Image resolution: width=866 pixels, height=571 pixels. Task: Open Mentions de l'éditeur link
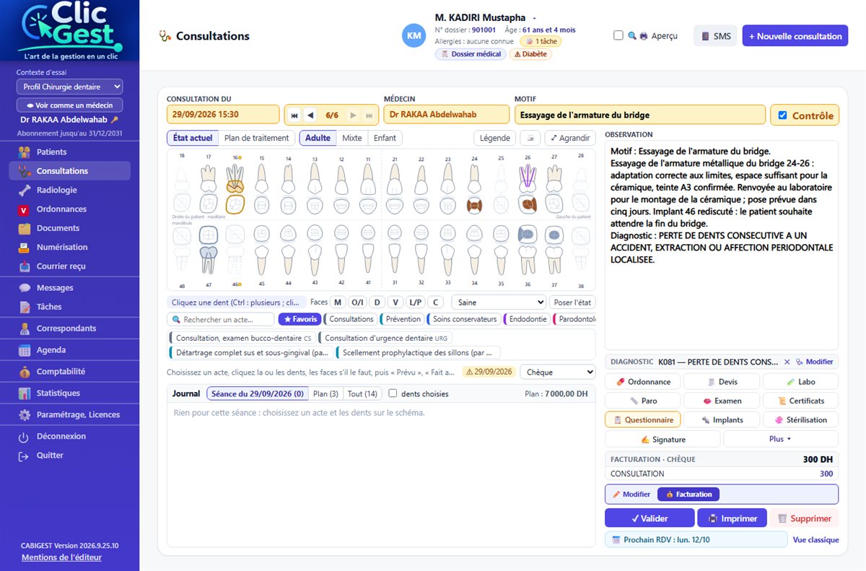pos(61,557)
